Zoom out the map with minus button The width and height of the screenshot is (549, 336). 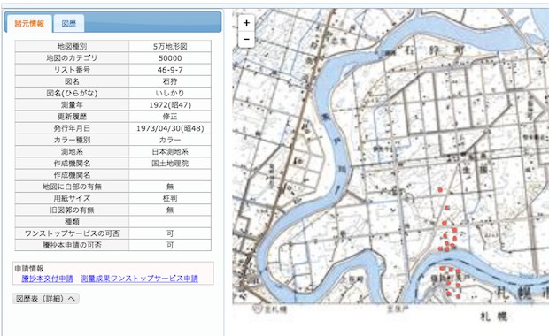pos(246,39)
